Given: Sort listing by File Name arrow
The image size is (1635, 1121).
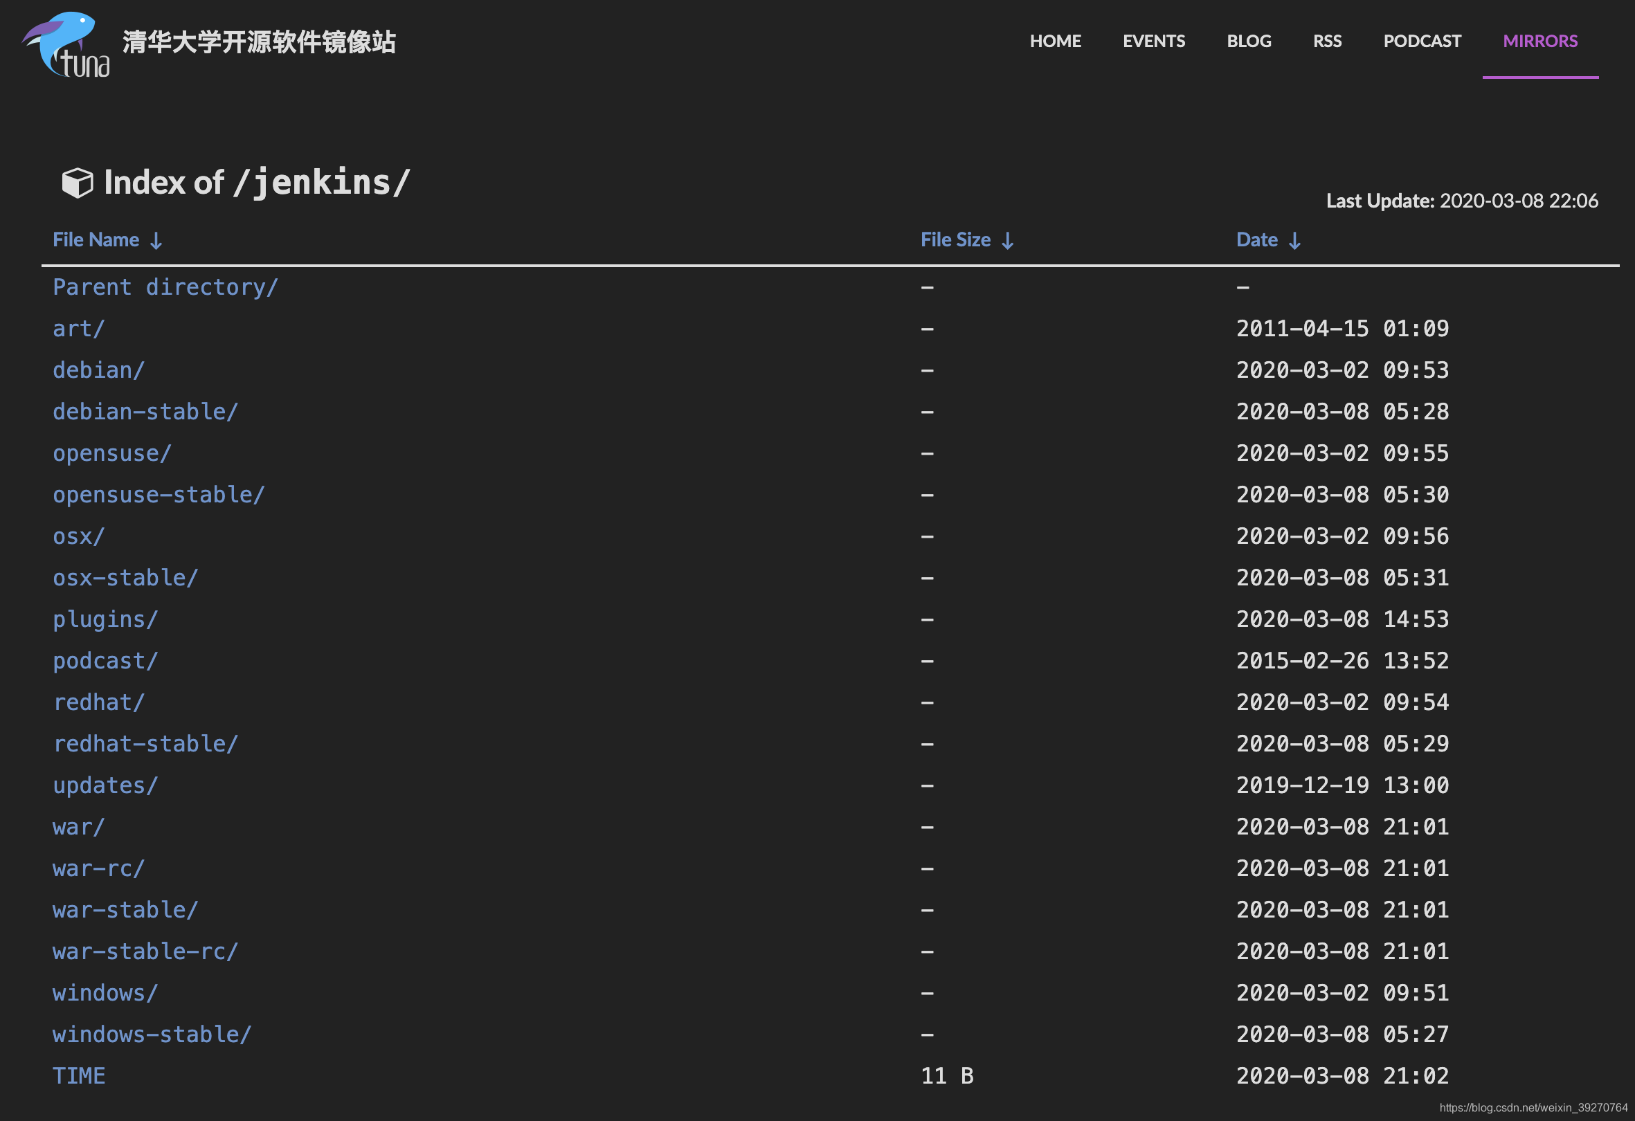Looking at the screenshot, I should [x=156, y=240].
